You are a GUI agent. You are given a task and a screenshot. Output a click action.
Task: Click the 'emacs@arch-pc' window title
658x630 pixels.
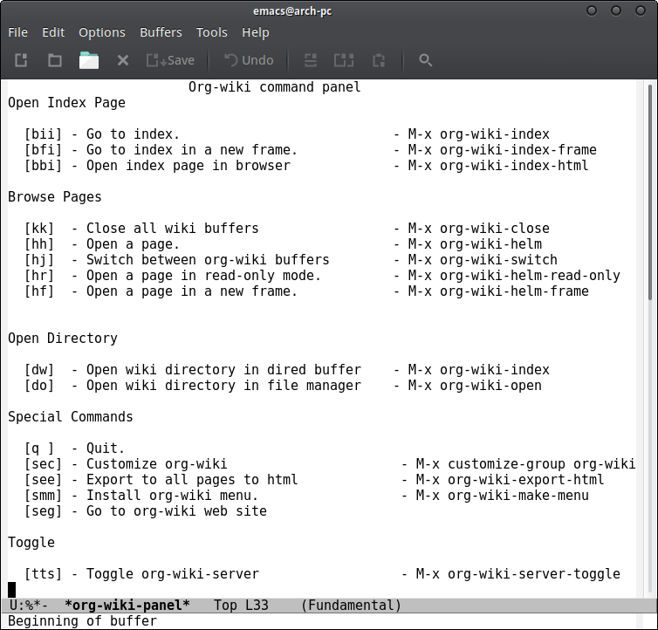pyautogui.click(x=292, y=11)
